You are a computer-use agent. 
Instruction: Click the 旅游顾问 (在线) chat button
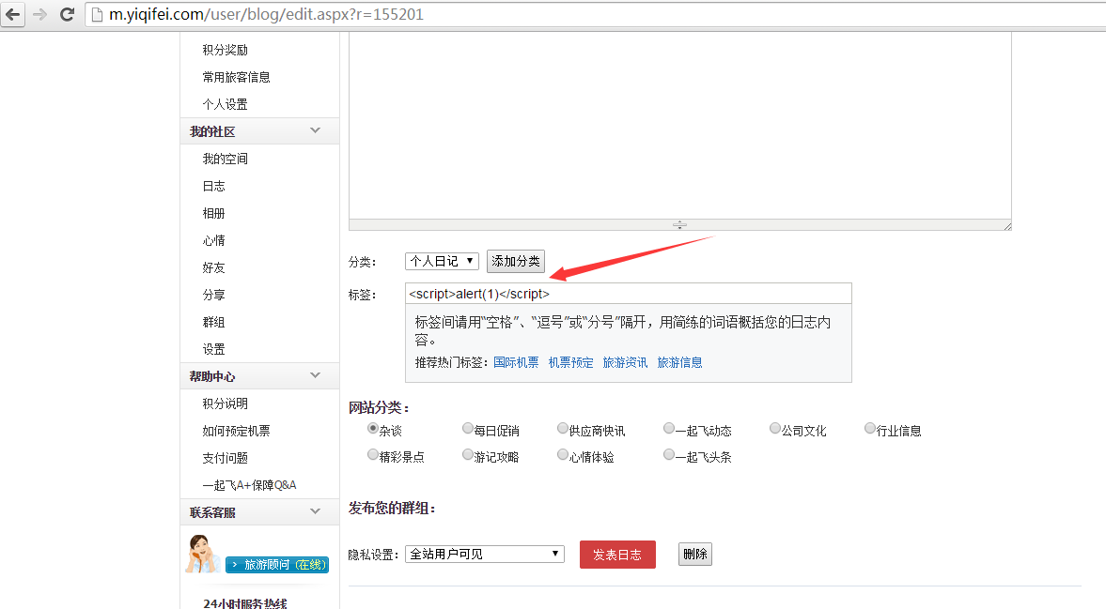(277, 565)
